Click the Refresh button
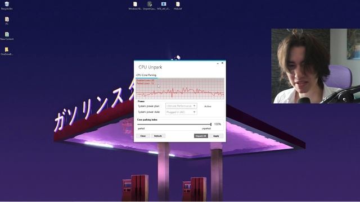Viewport: 360px width, 202px height. pos(158,136)
